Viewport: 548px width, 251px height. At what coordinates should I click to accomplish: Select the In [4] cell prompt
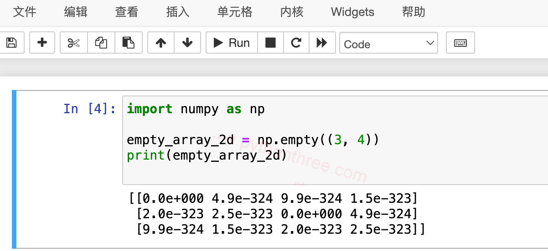point(89,109)
